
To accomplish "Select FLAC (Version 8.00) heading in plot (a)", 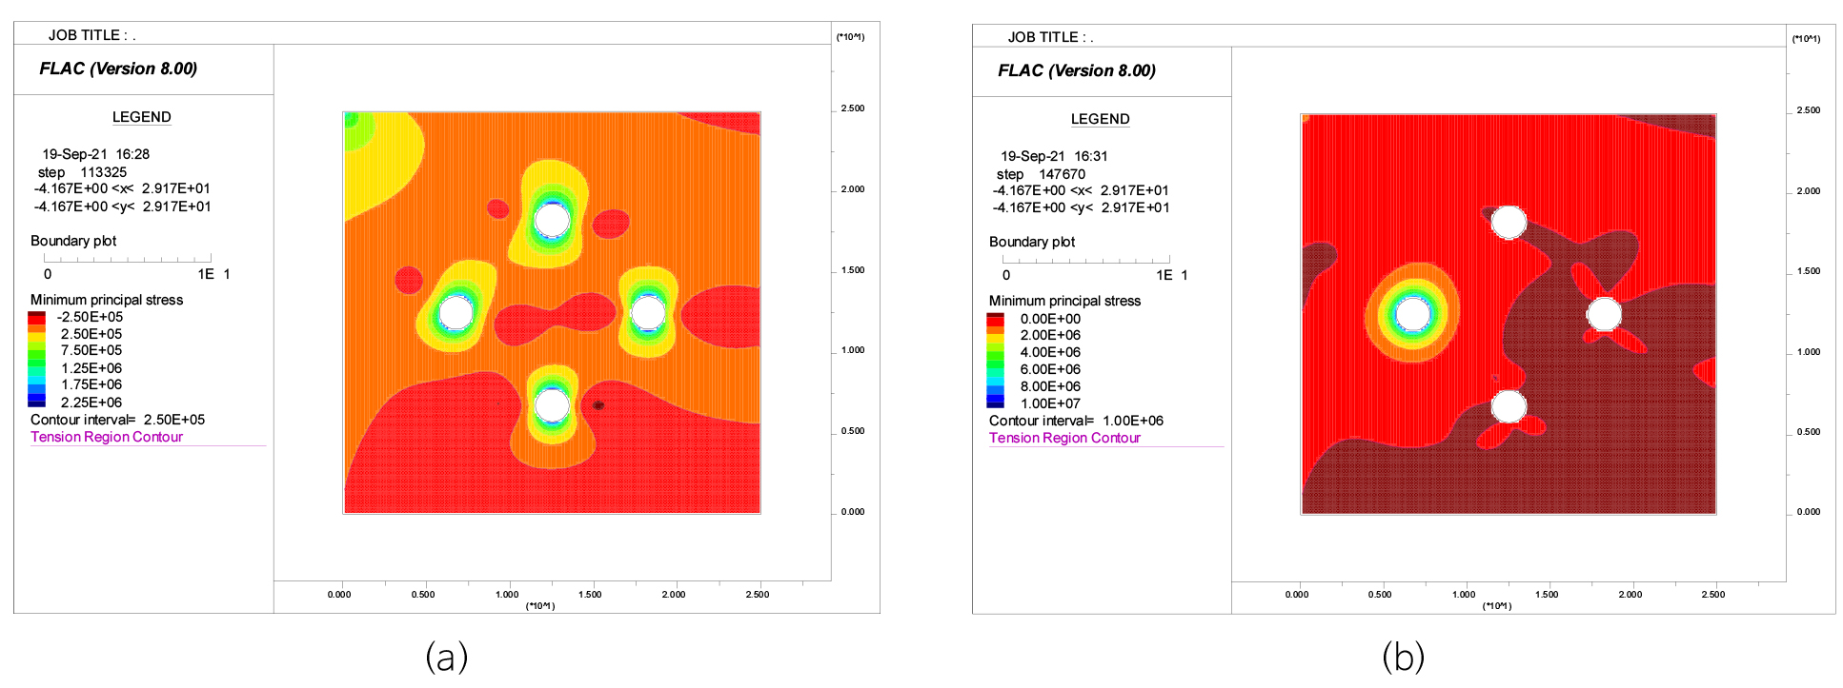I will (118, 69).
